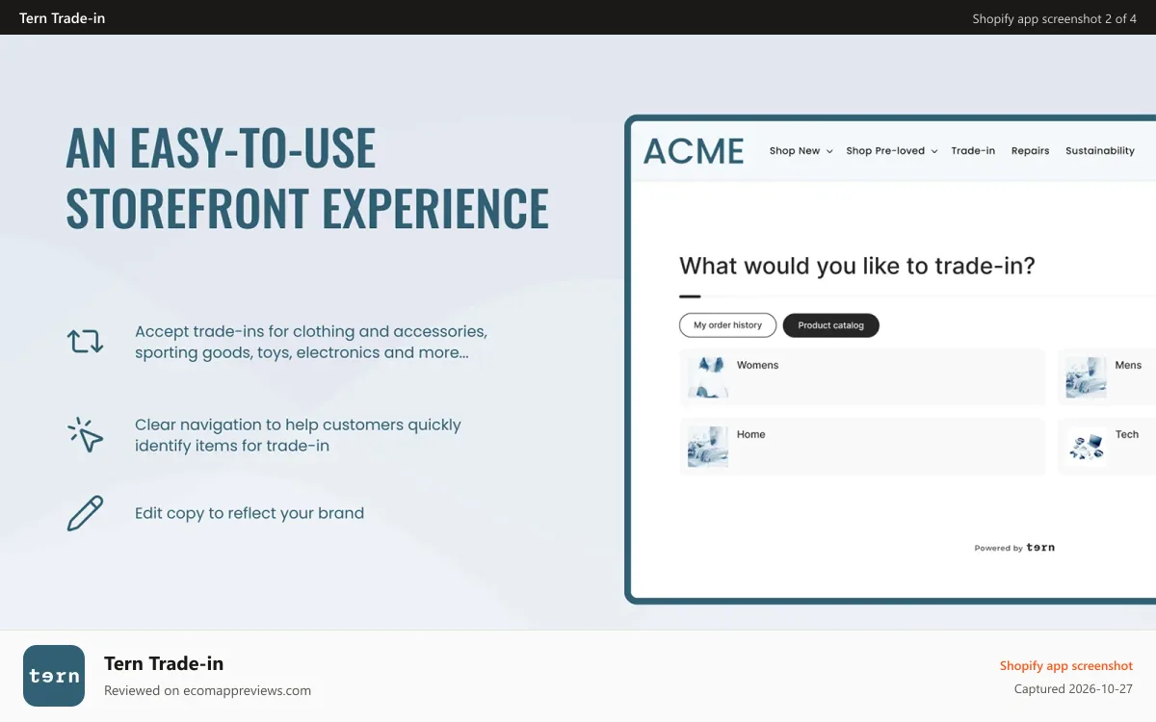Click 'Captured 2026-10-27' text
This screenshot has height=722, width=1156.
1073,689
